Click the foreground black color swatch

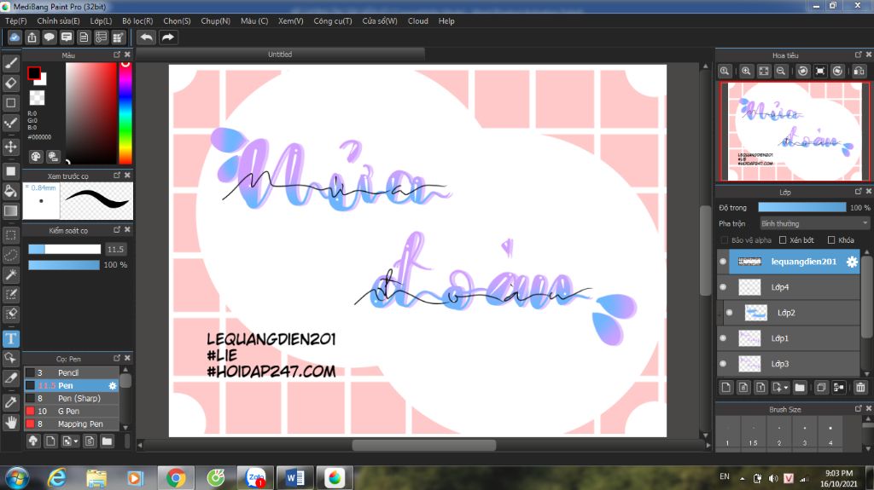point(34,72)
